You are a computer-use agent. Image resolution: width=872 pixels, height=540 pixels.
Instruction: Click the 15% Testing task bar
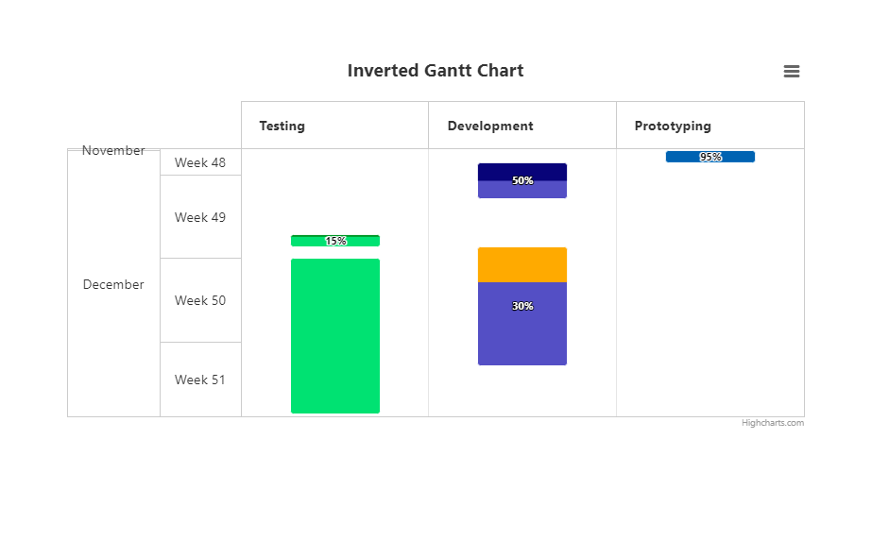pyautogui.click(x=335, y=241)
